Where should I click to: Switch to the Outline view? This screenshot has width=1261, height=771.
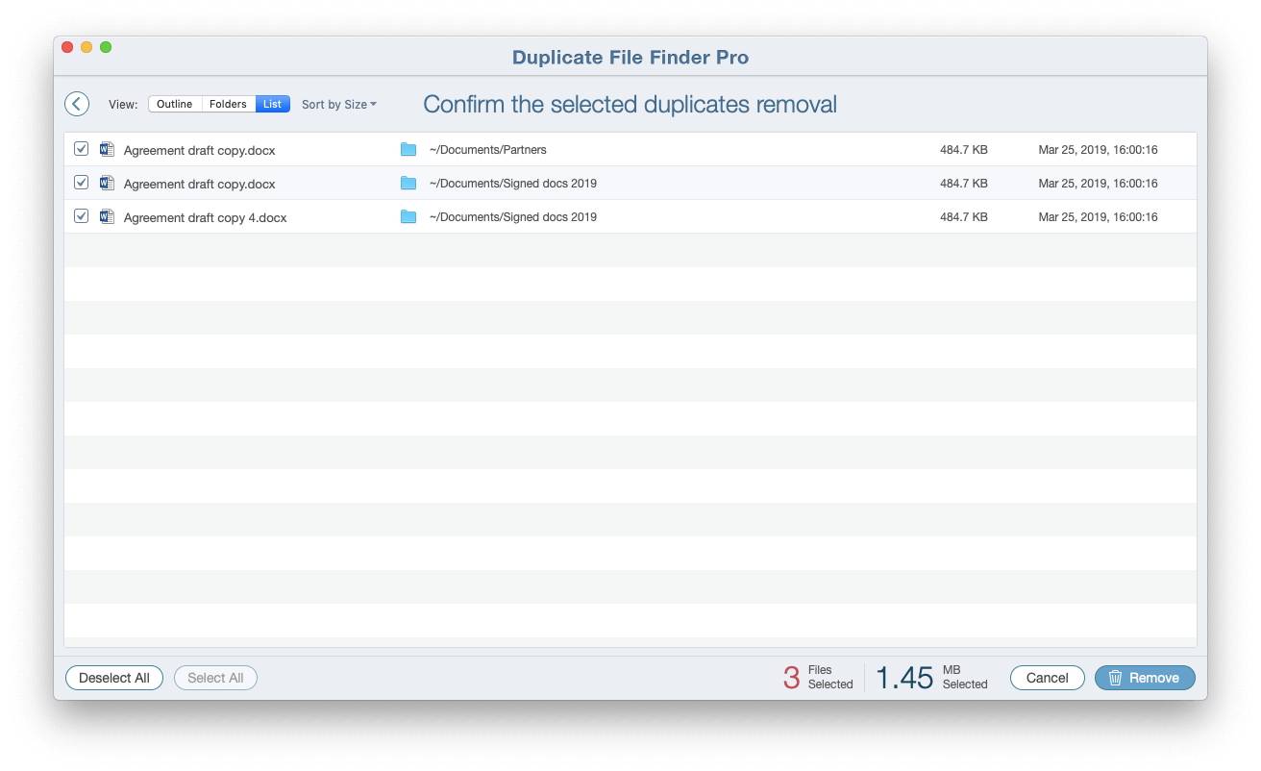[175, 104]
